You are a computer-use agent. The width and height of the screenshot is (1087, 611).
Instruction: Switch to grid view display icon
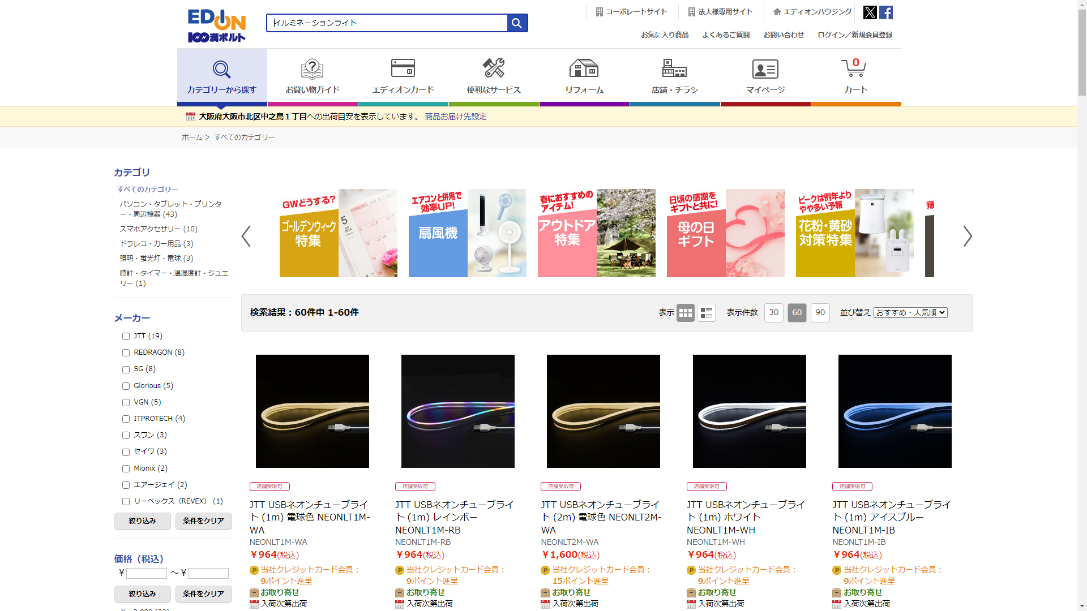click(x=685, y=313)
